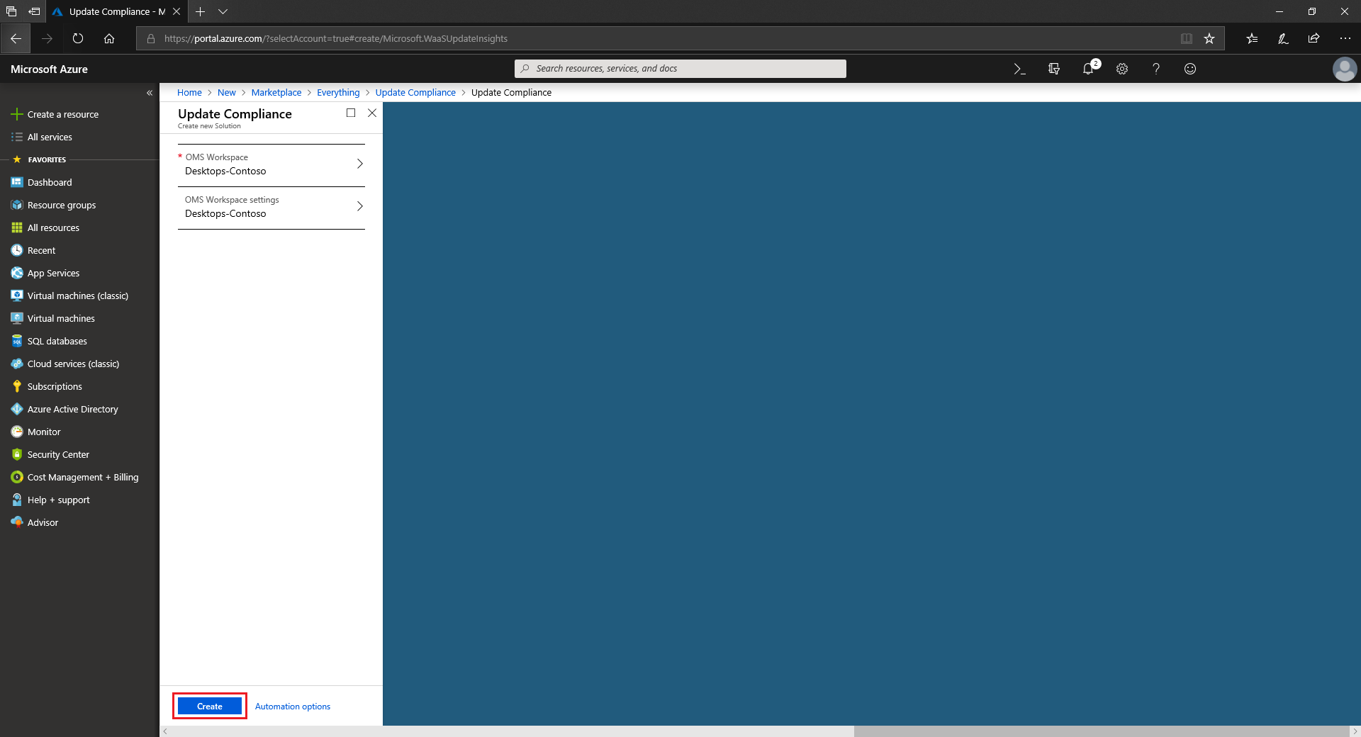Maximize the Update Compliance blade
1361x737 pixels.
[351, 113]
